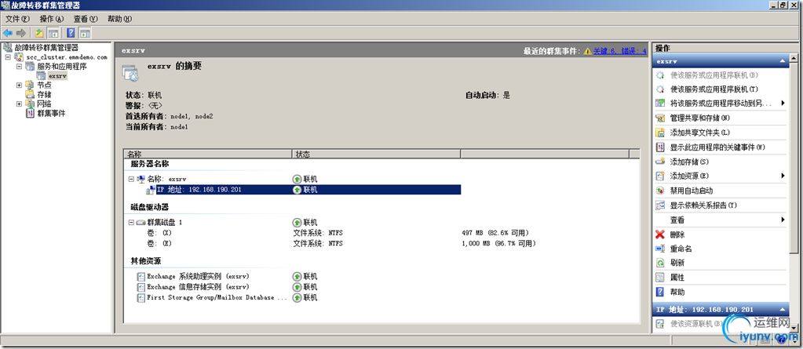Screen dimensions: 803x349
Task: Open the recent cluster events 关键 错误 link
Action: pyautogui.click(x=619, y=51)
